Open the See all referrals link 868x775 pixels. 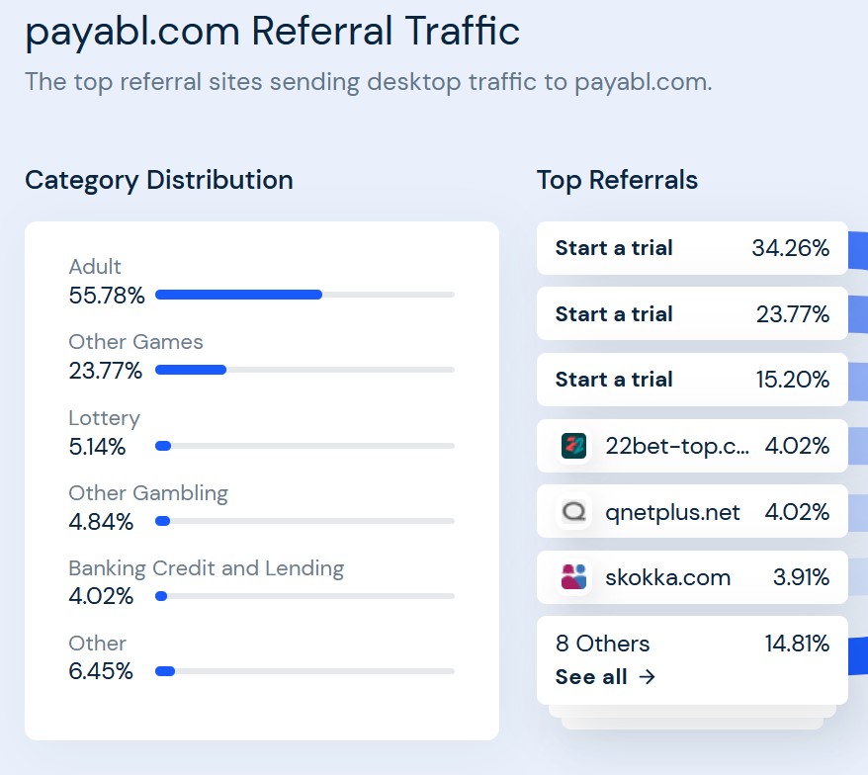pyautogui.click(x=605, y=676)
